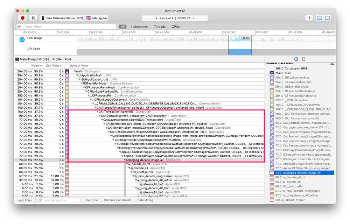Collapse the applejpeg_decode_image_all row

pos(125,160)
